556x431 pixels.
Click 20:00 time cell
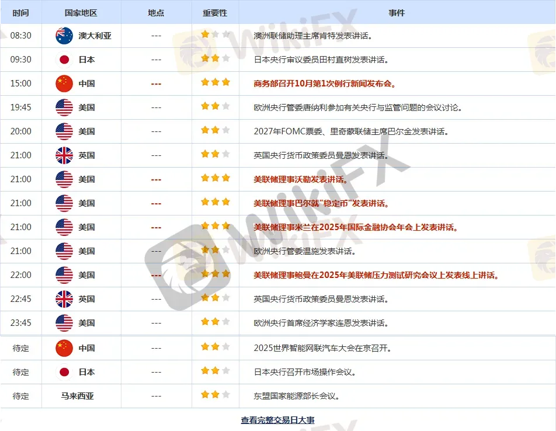(21, 131)
